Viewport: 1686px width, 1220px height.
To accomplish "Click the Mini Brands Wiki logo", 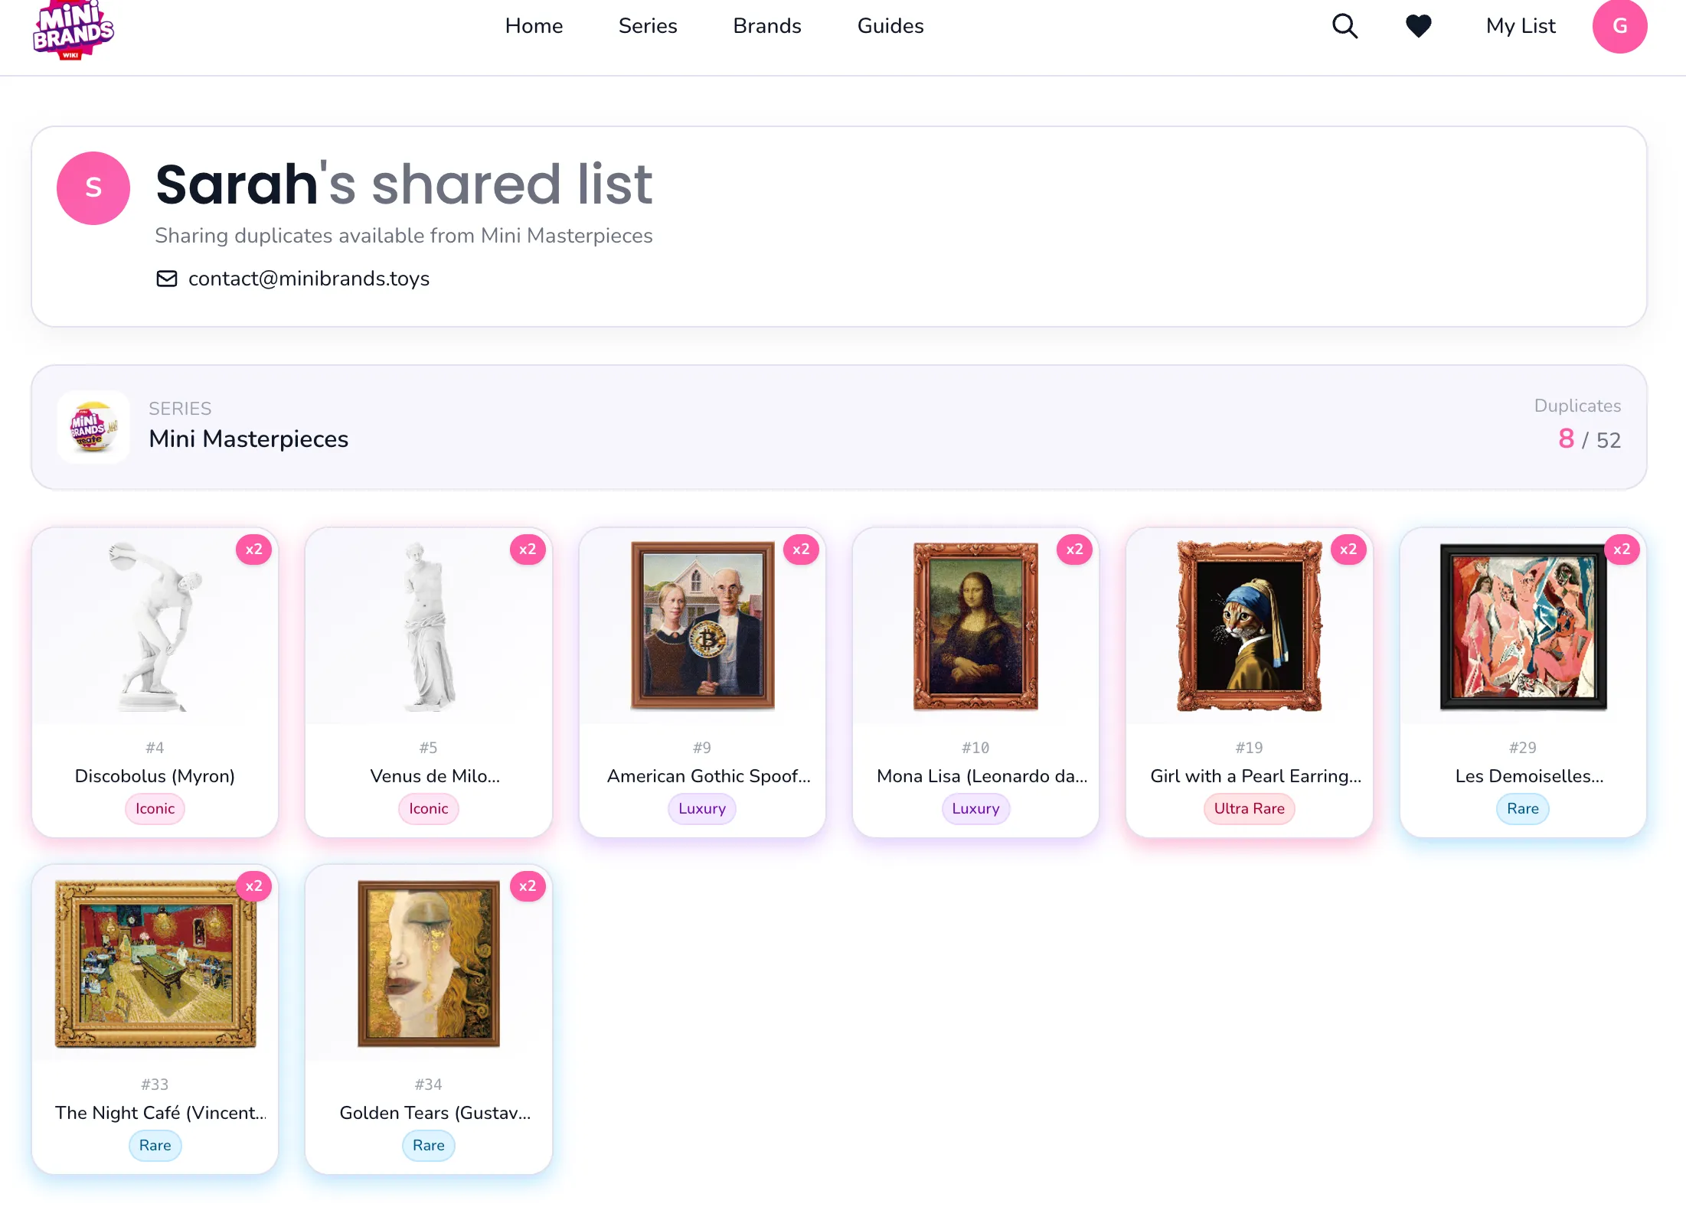I will click(x=74, y=30).
